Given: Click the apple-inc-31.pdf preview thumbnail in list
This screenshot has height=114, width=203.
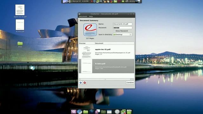Looking at the screenshot, I should [87, 52].
